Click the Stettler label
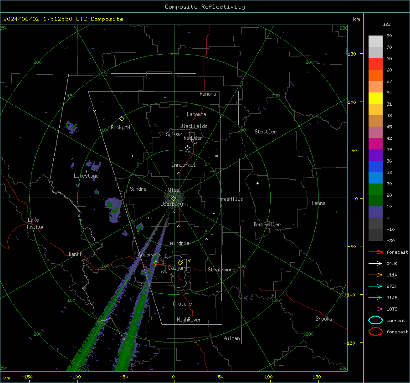Viewport: 410px width, 383px height. click(x=266, y=132)
